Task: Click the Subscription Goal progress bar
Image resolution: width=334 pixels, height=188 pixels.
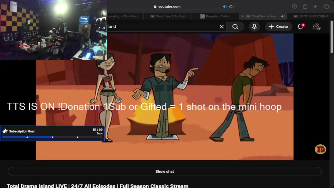Action: click(52, 137)
